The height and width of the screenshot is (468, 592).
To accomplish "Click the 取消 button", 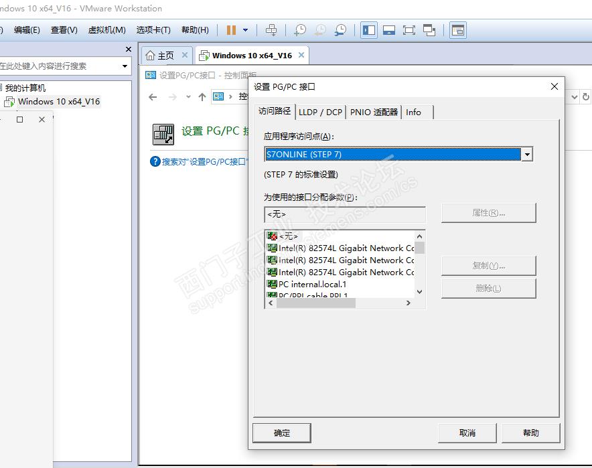I will (x=467, y=433).
